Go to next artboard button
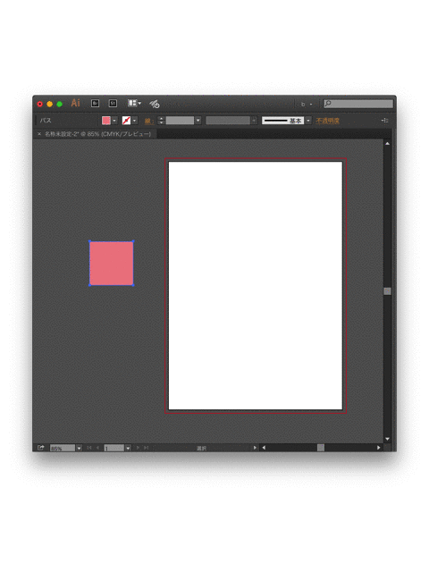The image size is (429, 572). [138, 448]
